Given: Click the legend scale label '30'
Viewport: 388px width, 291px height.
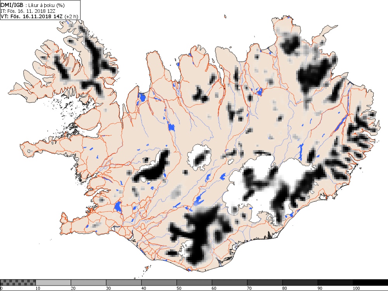Looking at the screenshot, I should [x=108, y=288].
